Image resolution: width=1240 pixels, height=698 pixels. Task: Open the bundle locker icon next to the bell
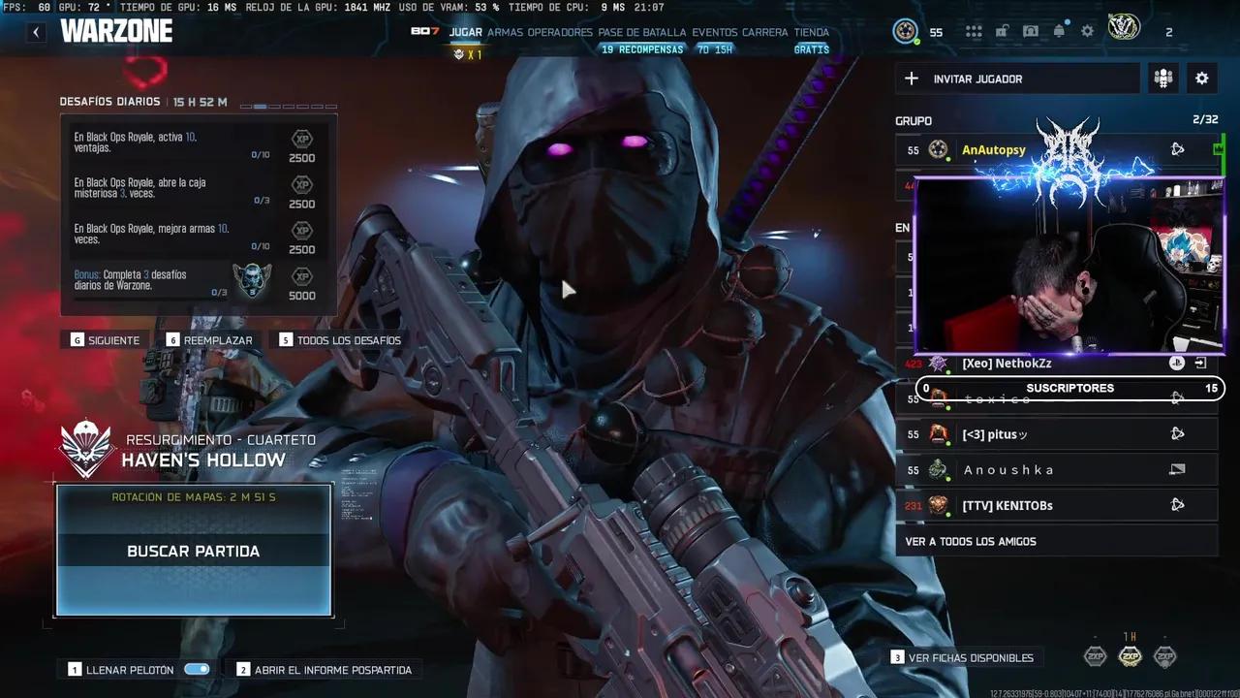1031,31
